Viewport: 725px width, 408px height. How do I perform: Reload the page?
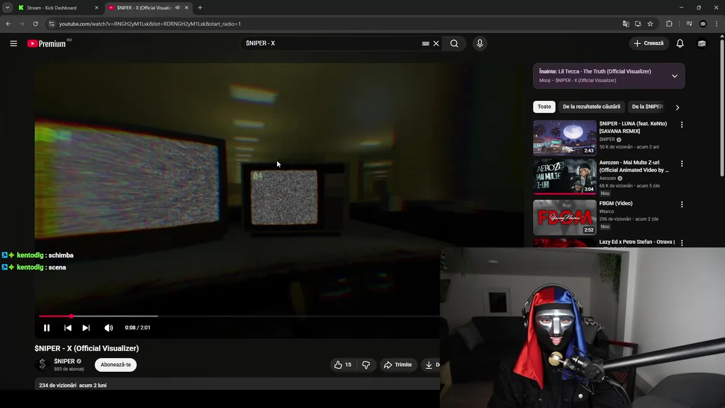coord(35,24)
